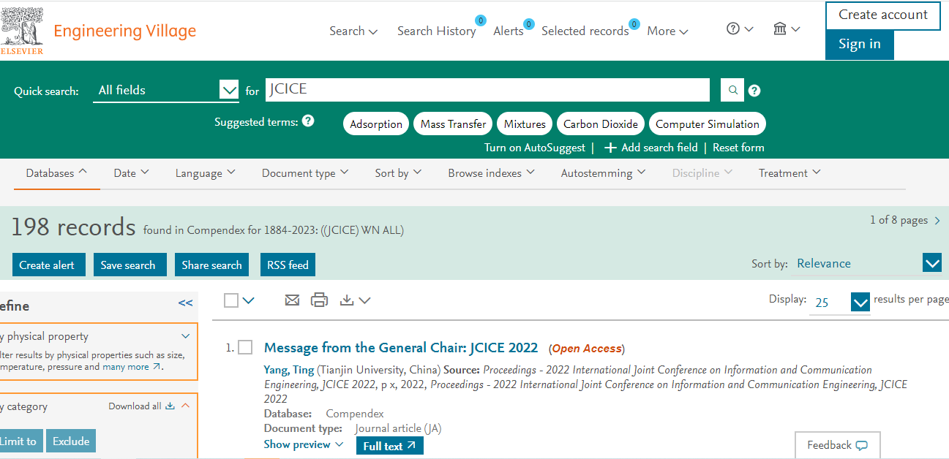
Task: Select the Computer Simulation suggested term
Action: [x=708, y=124]
